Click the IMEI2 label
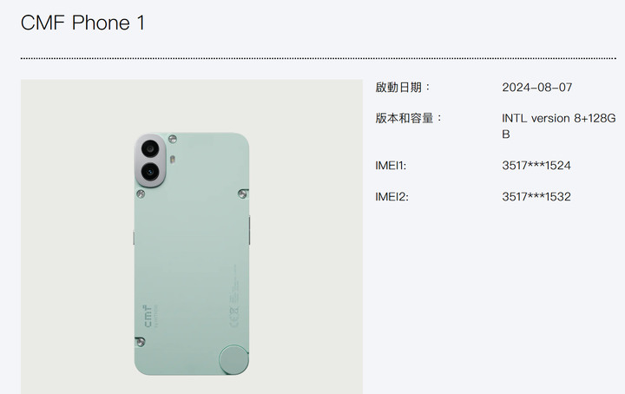The height and width of the screenshot is (394, 625). click(391, 196)
